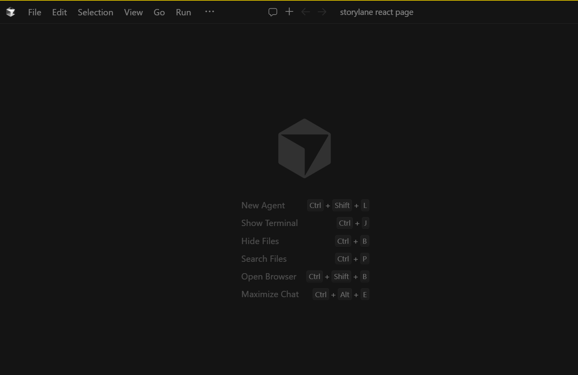This screenshot has width=578, height=375.
Task: Navigate back with the left arrow
Action: pyautogui.click(x=306, y=12)
